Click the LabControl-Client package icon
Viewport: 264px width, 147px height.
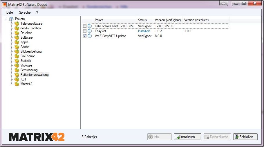point(90,26)
